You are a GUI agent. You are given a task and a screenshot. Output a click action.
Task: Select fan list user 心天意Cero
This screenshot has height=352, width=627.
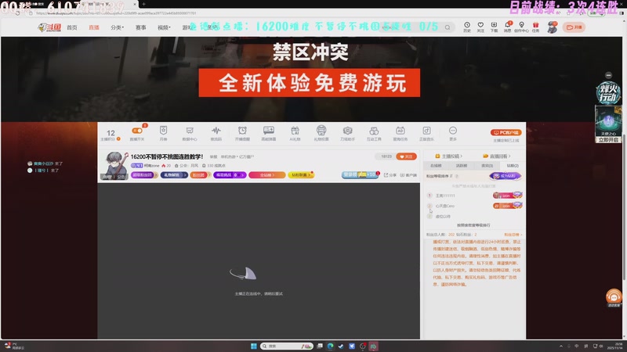[445, 206]
